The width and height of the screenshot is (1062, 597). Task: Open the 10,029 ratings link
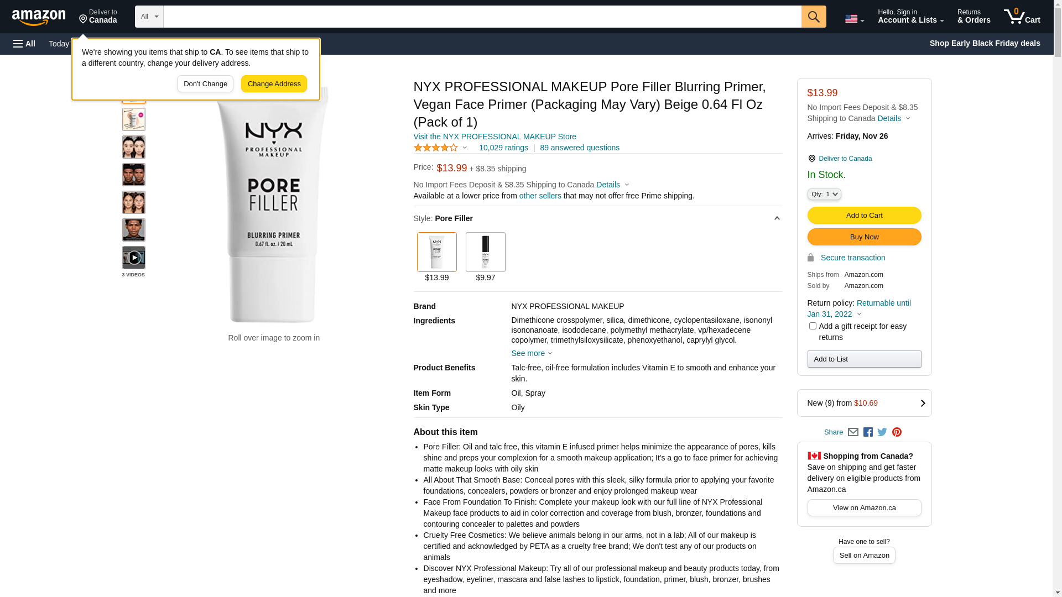coord(503,148)
